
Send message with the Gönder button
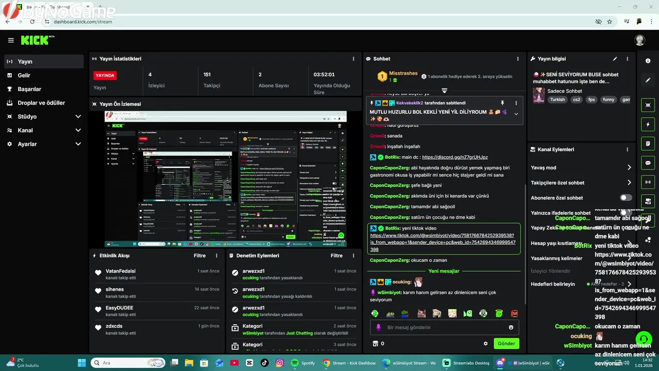point(506,343)
